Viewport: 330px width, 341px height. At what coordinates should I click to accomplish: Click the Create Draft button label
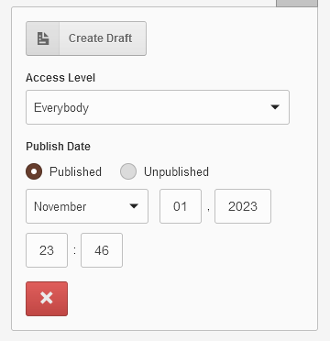click(100, 38)
